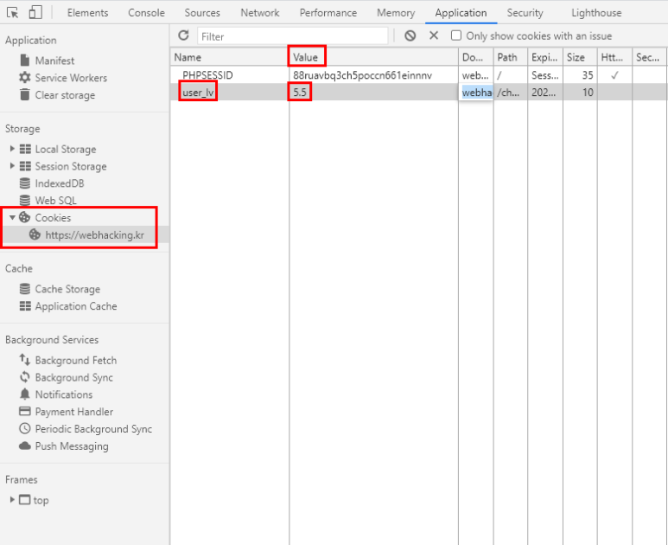Click the size value 35
The width and height of the screenshot is (668, 545).
[x=588, y=75]
